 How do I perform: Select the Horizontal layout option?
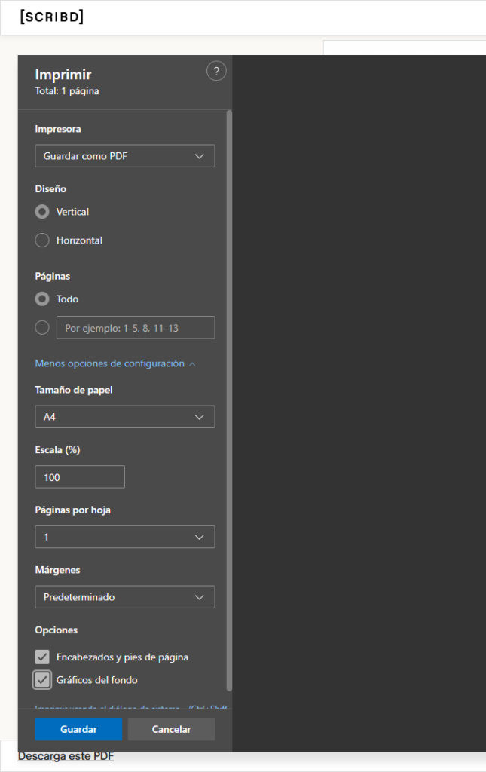tap(42, 240)
